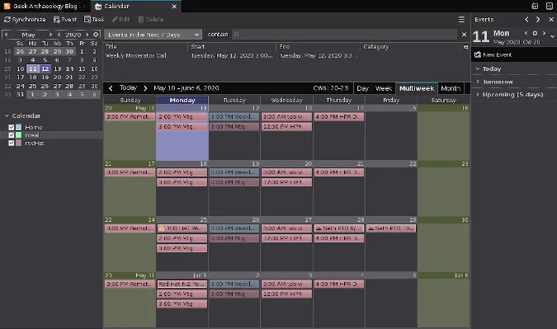557x329 pixels.
Task: Clear the event search filter
Action: coord(464,35)
